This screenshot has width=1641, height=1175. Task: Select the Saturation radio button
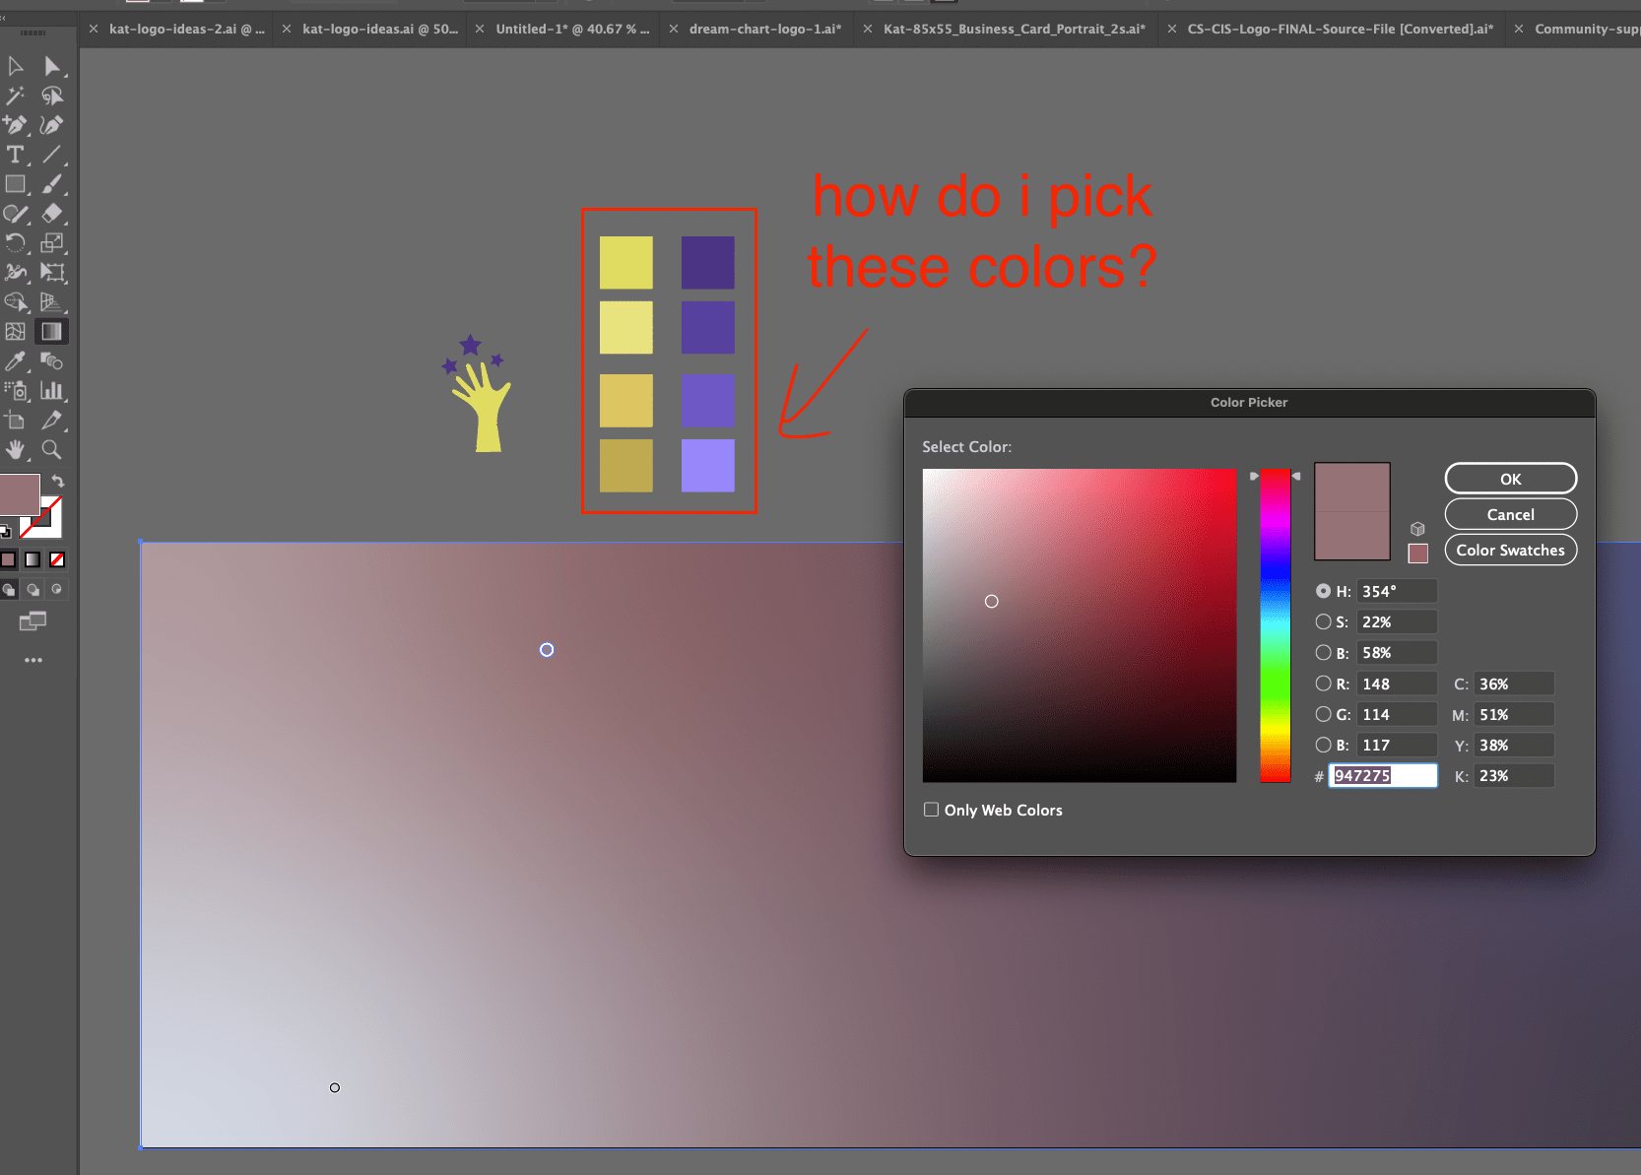pos(1324,621)
